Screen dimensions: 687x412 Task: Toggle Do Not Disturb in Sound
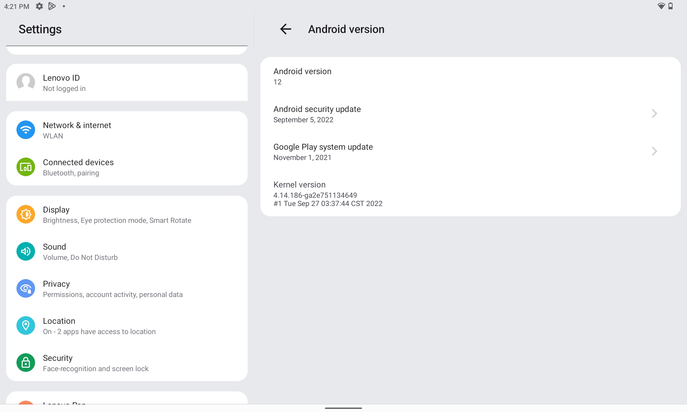coord(127,251)
